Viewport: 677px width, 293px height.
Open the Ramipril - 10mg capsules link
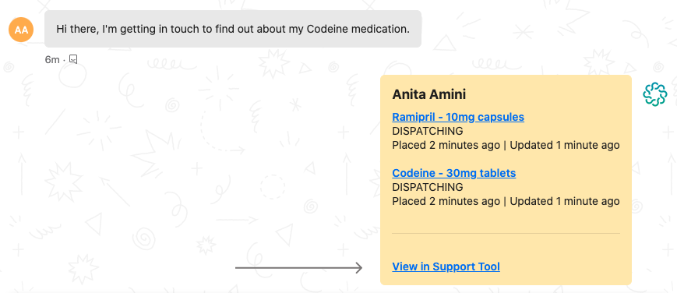pos(458,117)
